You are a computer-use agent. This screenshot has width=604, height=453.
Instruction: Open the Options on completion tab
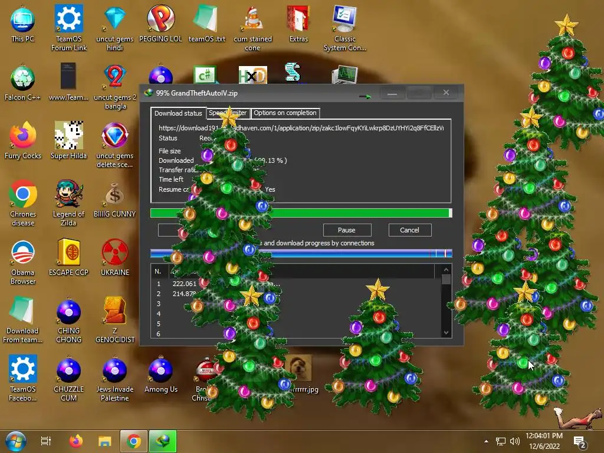pyautogui.click(x=285, y=113)
